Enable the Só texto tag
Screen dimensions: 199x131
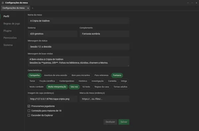(86, 87)
